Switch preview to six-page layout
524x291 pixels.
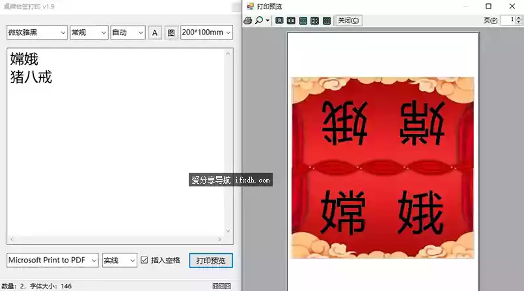coord(327,21)
